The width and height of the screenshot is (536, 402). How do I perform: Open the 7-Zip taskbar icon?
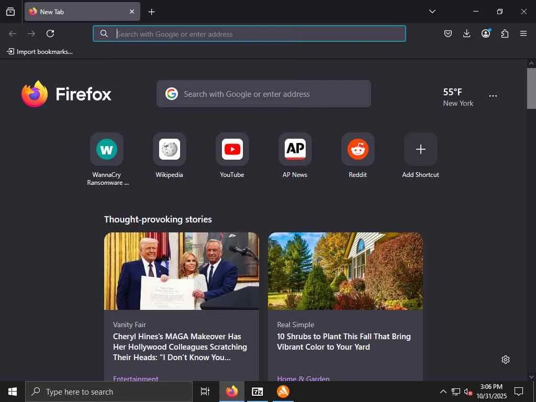(258, 392)
